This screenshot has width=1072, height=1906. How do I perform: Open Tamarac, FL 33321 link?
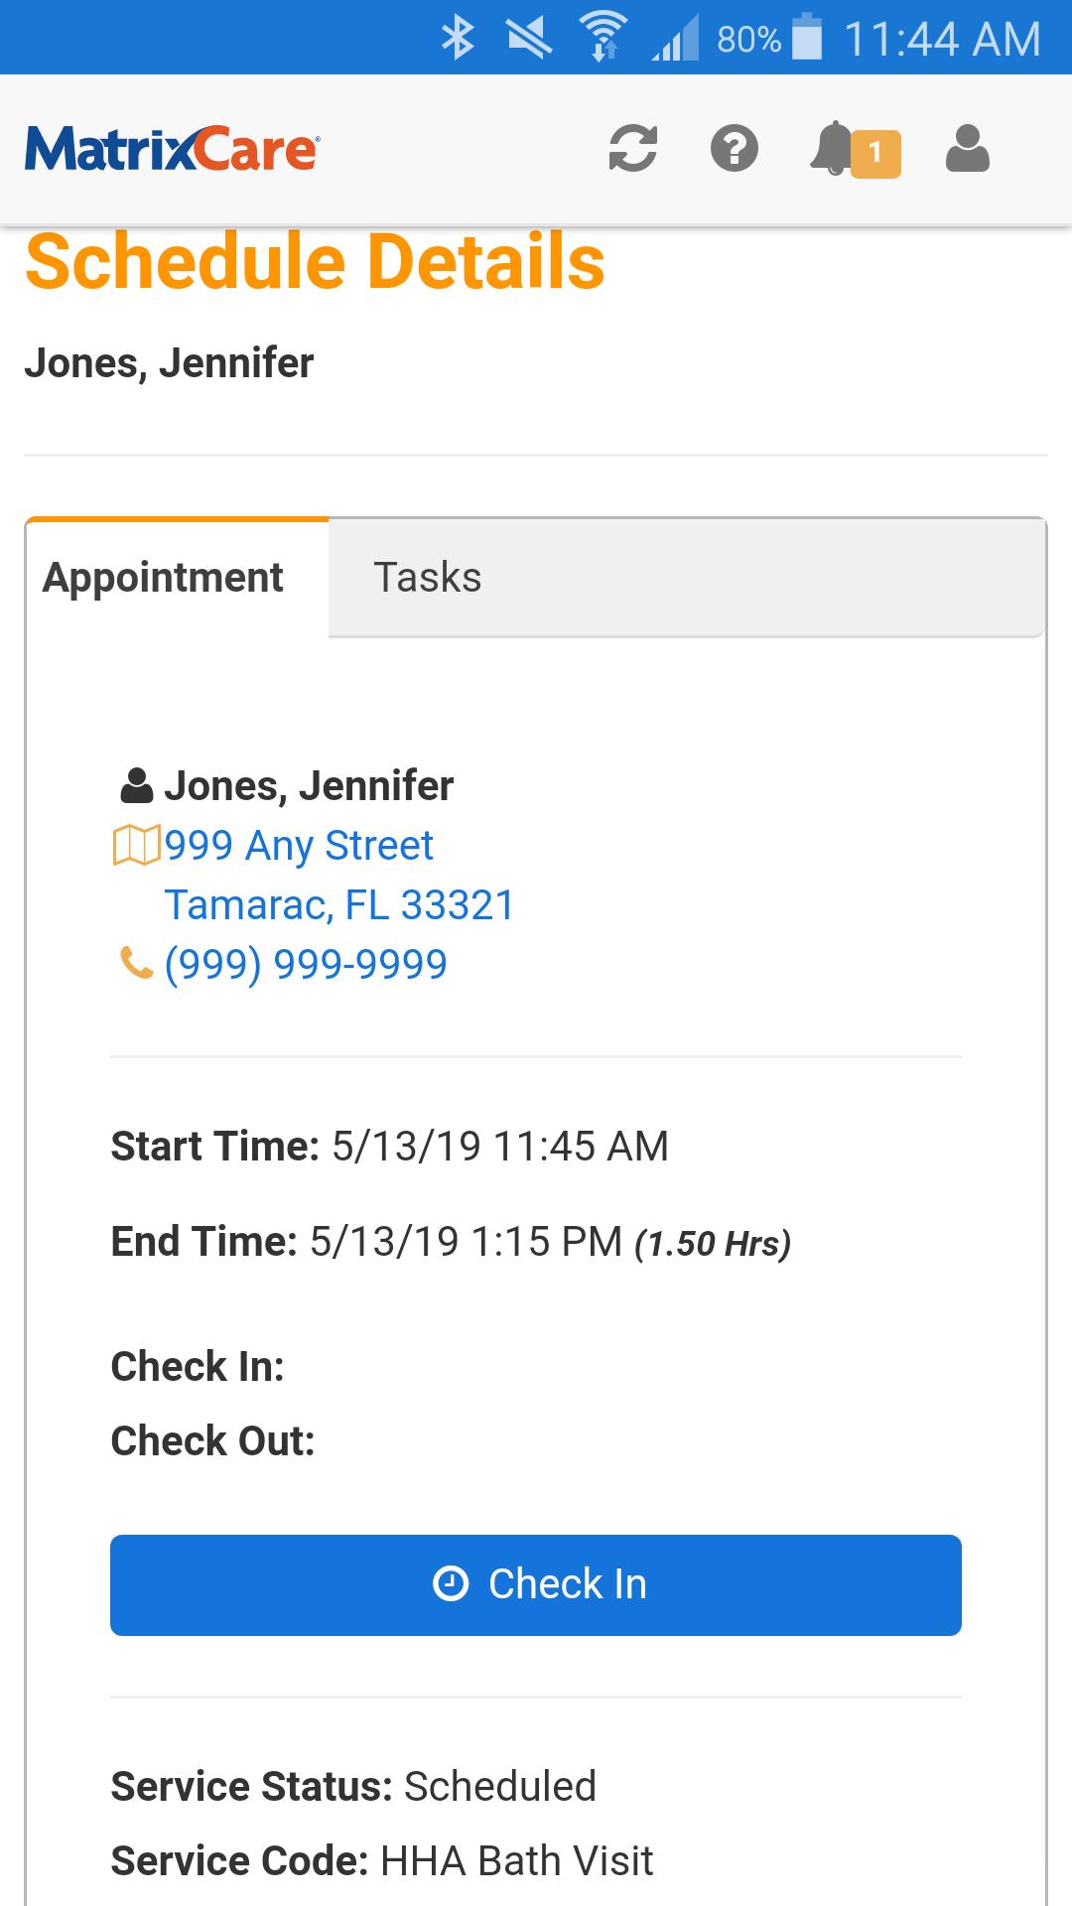(x=339, y=904)
